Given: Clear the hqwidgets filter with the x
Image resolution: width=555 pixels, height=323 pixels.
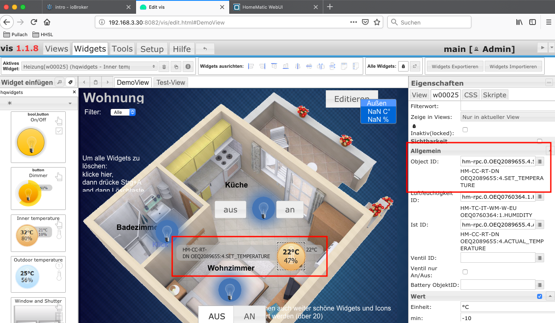Looking at the screenshot, I should click(x=74, y=92).
